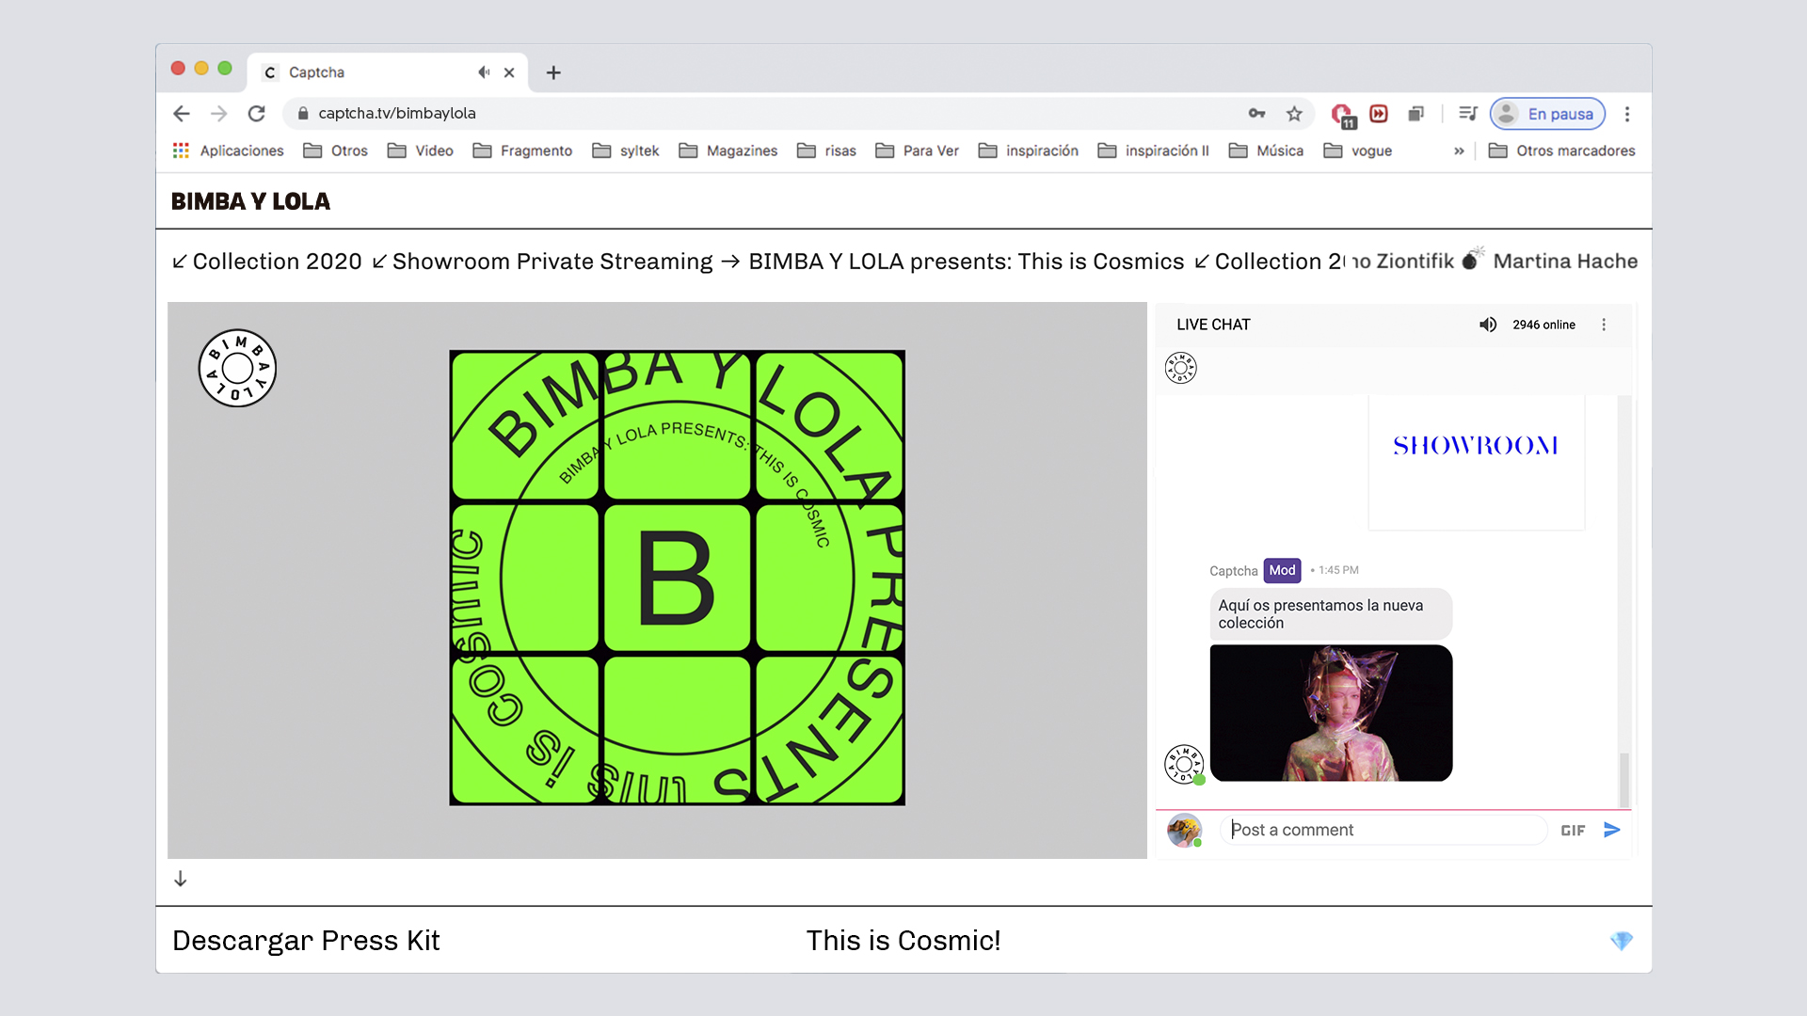Mute the Captcha tab audio icon
The image size is (1807, 1016).
tap(484, 72)
